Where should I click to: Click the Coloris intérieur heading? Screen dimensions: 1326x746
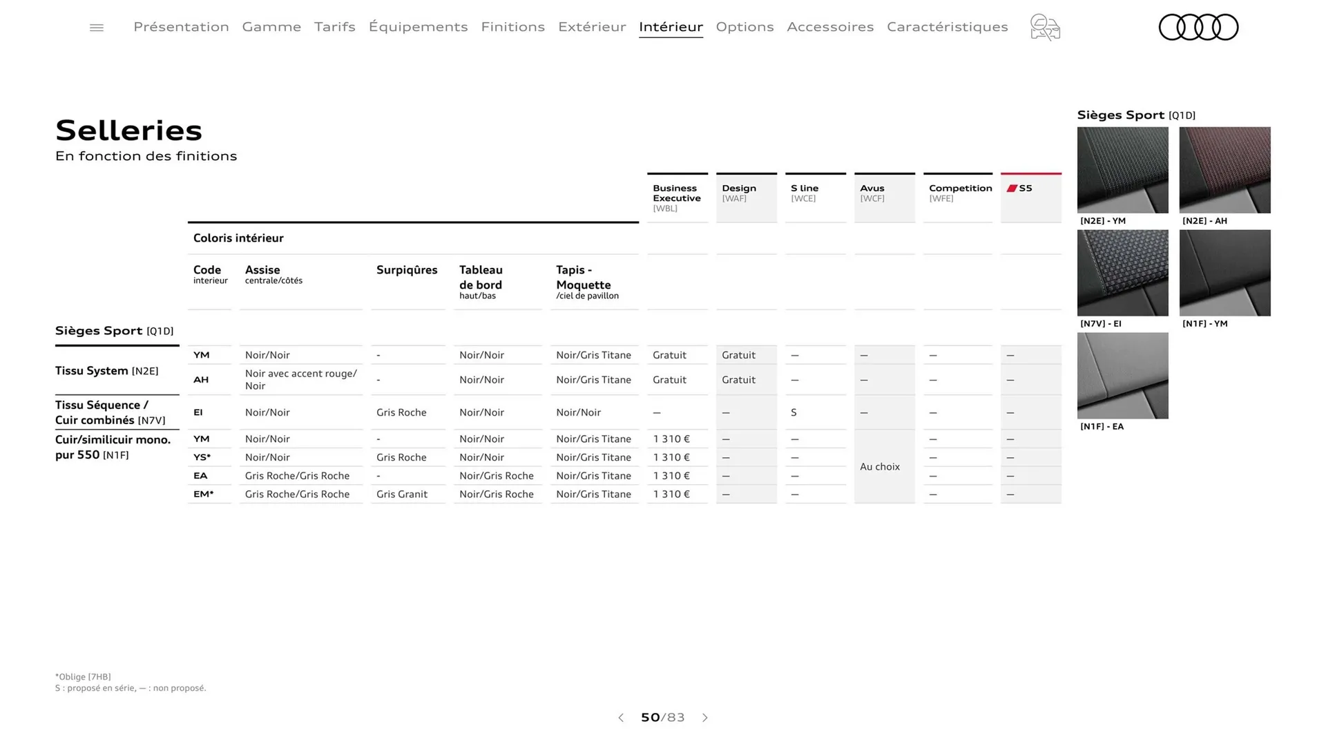[x=238, y=238]
